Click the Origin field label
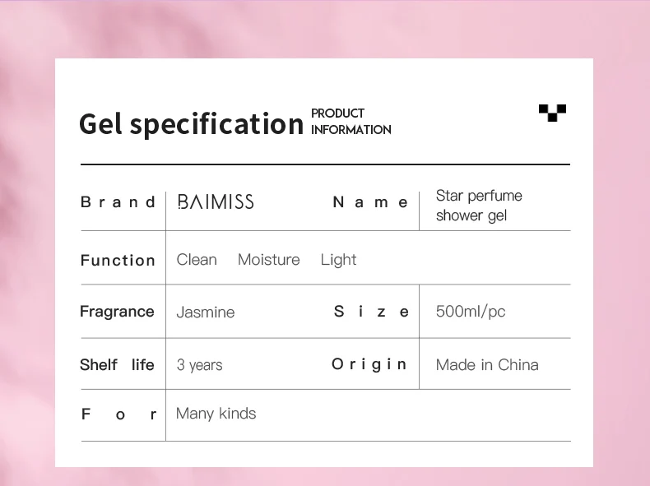The width and height of the screenshot is (650, 486). [x=369, y=364]
